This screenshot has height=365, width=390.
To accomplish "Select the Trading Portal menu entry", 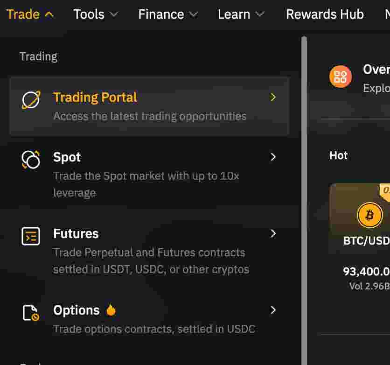I will pos(95,98).
